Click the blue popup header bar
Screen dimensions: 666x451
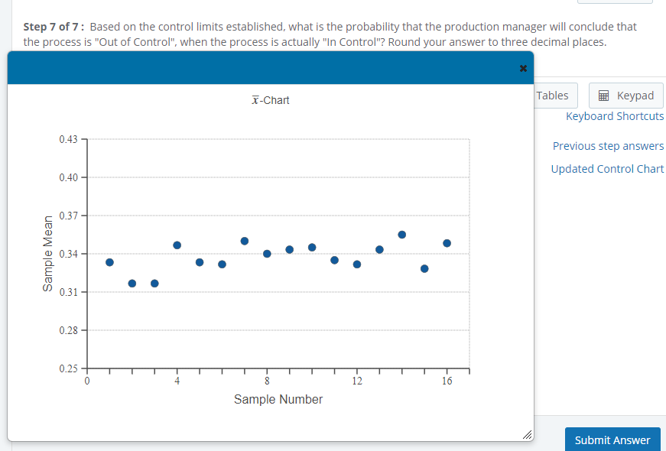click(271, 68)
